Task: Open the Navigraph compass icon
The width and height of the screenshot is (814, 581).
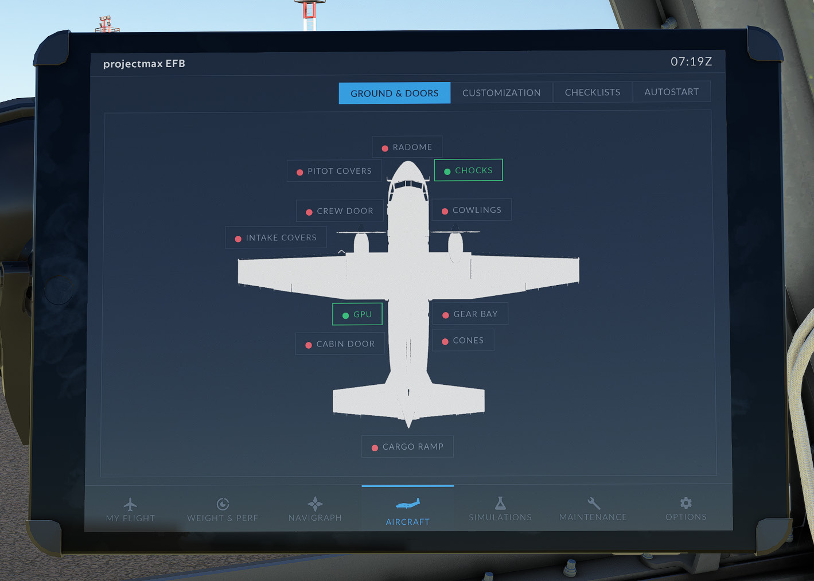Action: click(x=315, y=504)
